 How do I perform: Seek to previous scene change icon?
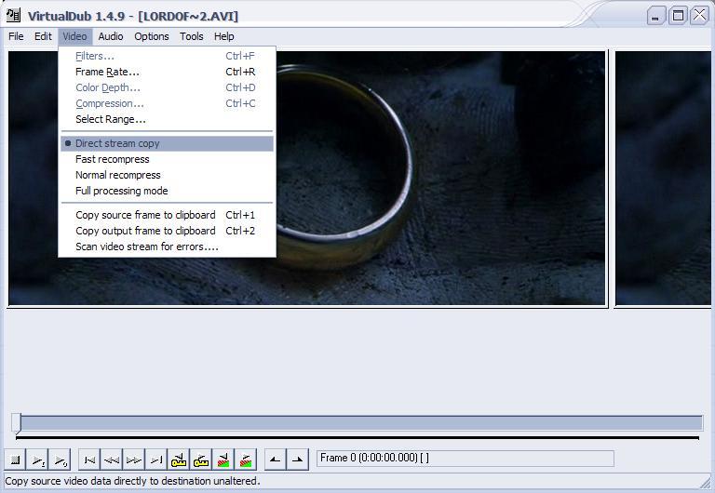click(x=223, y=460)
